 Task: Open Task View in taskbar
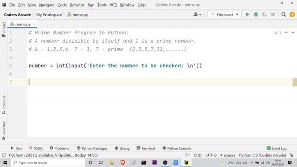click(101, 163)
